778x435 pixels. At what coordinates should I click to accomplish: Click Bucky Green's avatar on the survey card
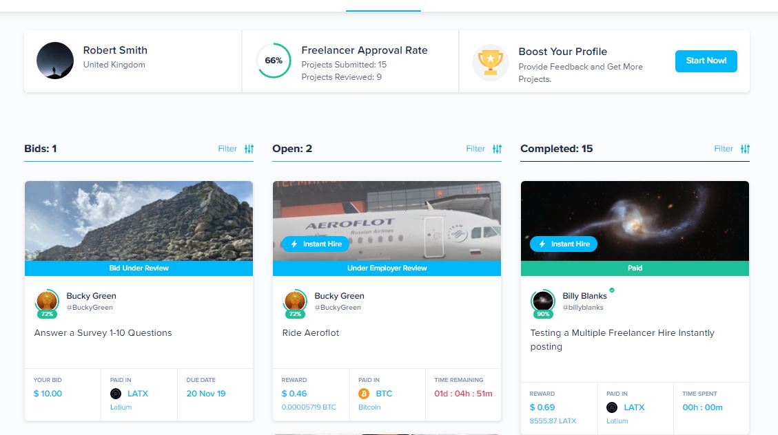(47, 301)
